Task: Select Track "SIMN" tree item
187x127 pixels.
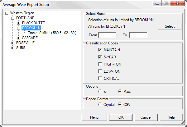Action: 52,33
